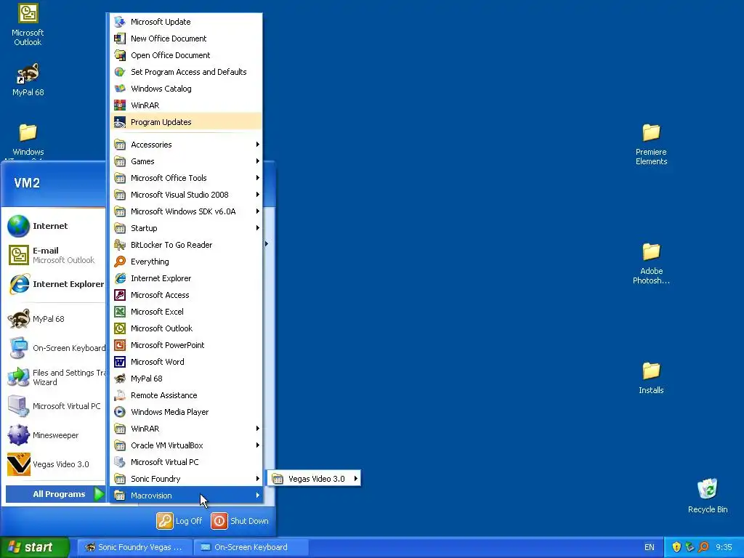The image size is (744, 558).
Task: Select Microsoft Outlook desktop shortcut
Action: tap(28, 25)
